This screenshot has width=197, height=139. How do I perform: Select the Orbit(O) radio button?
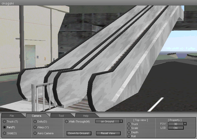[x=5, y=133]
